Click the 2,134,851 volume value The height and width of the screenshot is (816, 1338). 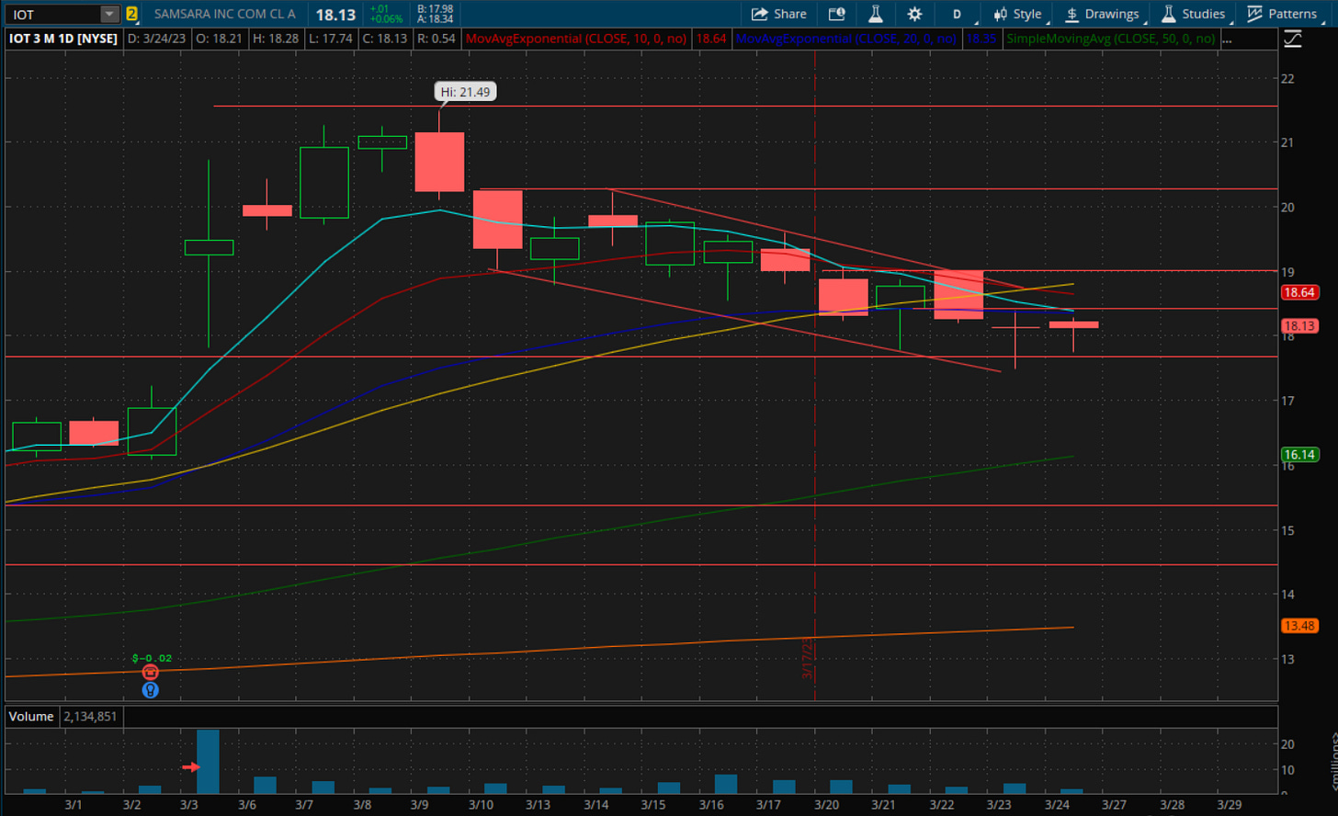pos(90,716)
